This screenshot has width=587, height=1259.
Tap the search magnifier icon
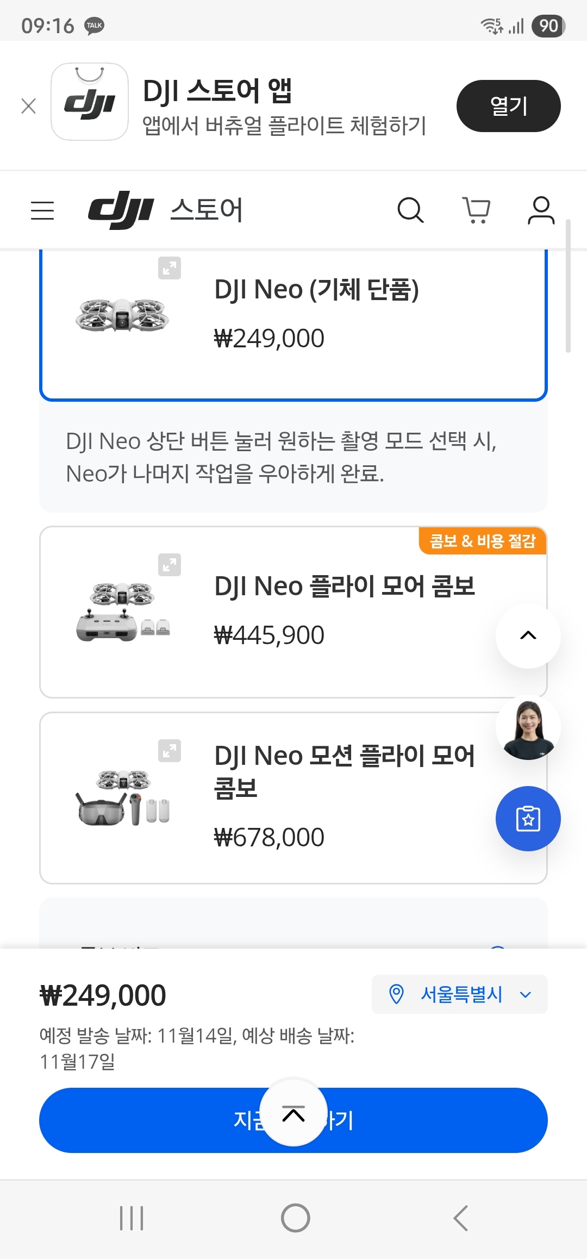tap(410, 210)
